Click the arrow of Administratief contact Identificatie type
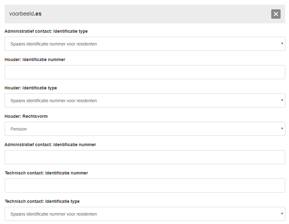289x224 pixels. [282, 44]
